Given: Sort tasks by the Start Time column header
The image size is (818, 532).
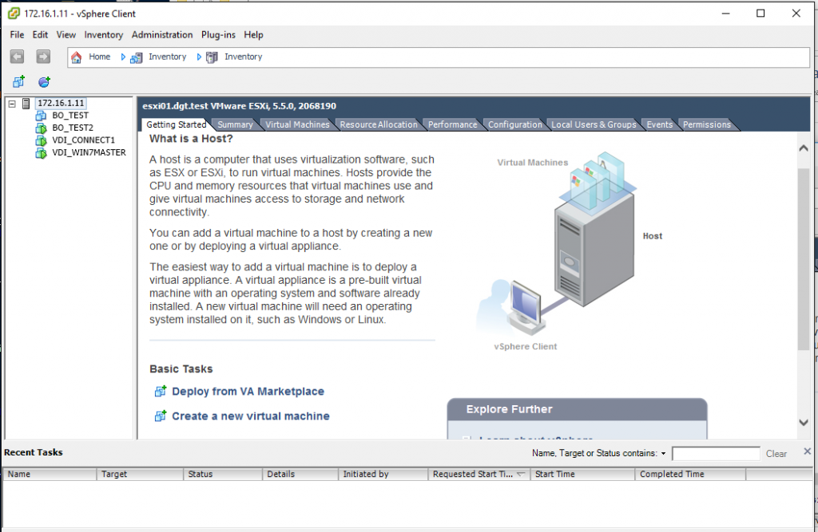Looking at the screenshot, I should [582, 474].
